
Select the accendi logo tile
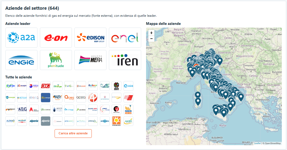coord(22,121)
